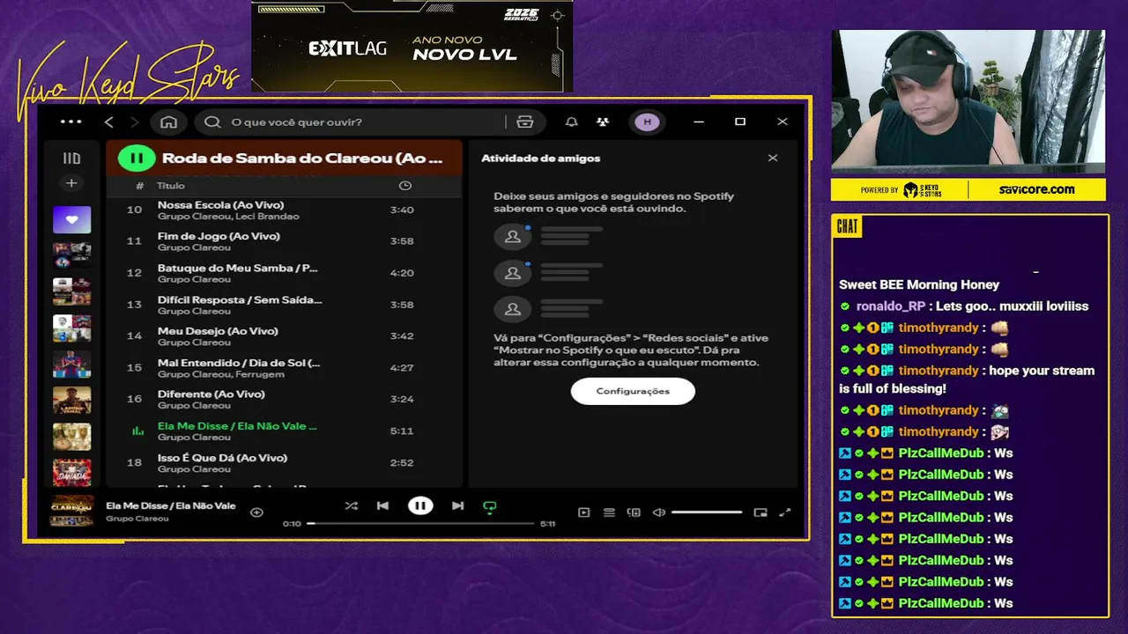
Task: Adjust the volume slider
Action: (x=707, y=512)
